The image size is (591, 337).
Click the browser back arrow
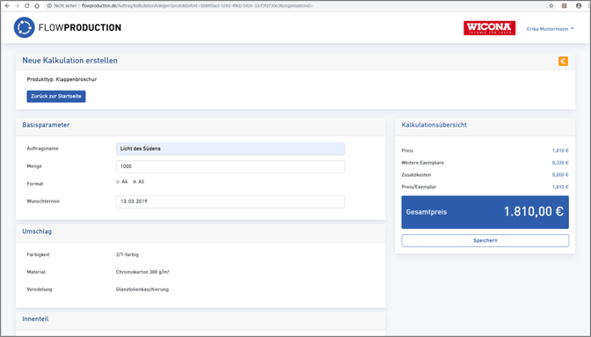7,5
